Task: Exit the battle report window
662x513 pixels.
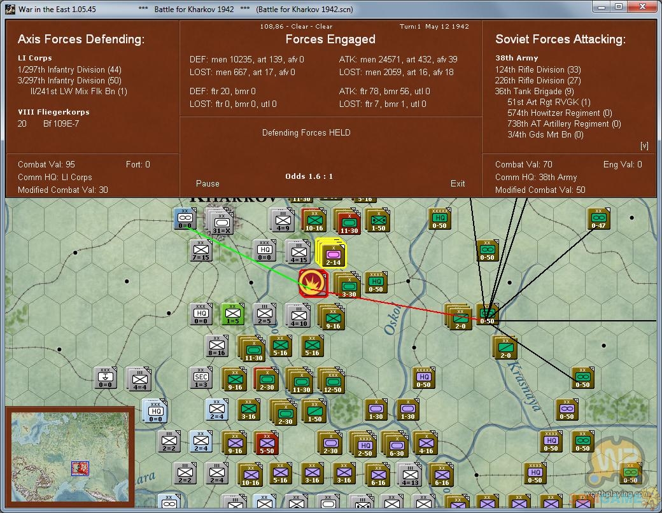Action: pos(458,183)
